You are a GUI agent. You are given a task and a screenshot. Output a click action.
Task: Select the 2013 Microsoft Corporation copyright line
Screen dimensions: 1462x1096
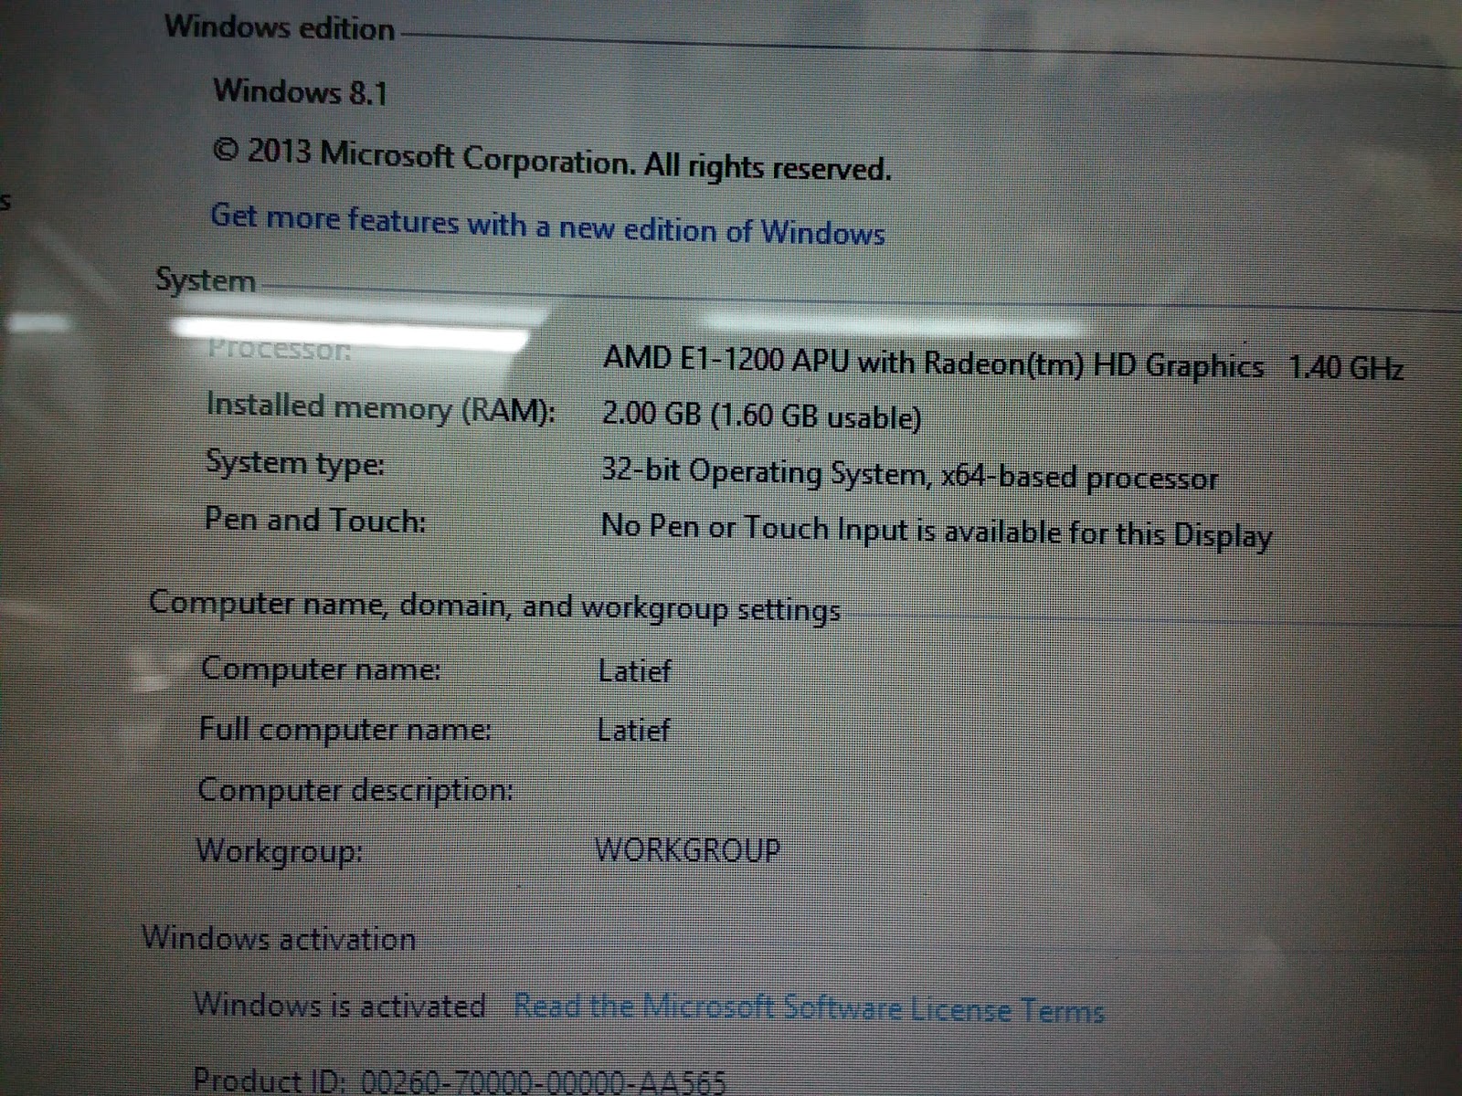tap(552, 160)
